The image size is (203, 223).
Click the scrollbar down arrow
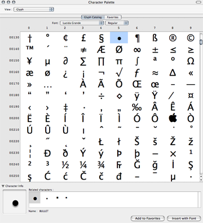pos(201,180)
